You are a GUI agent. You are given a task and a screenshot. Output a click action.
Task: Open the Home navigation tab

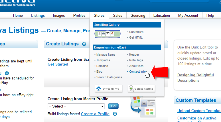point(18,15)
